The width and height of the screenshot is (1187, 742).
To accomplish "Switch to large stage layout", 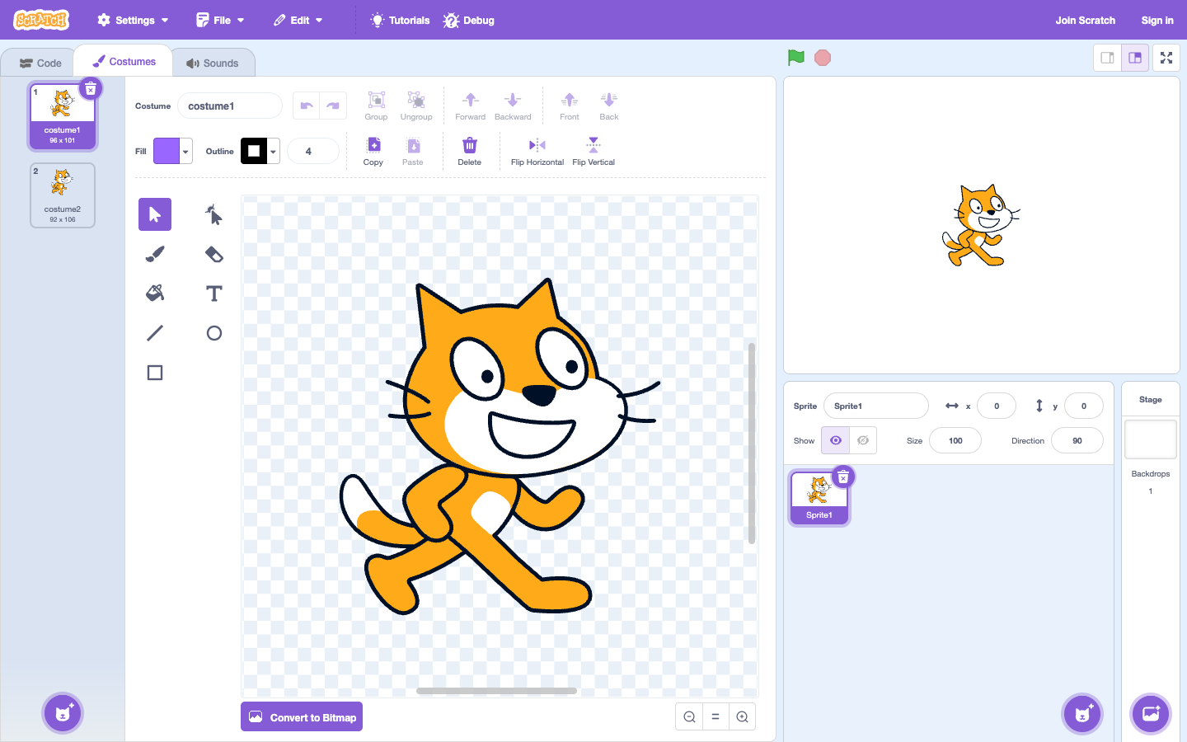I will pyautogui.click(x=1135, y=58).
